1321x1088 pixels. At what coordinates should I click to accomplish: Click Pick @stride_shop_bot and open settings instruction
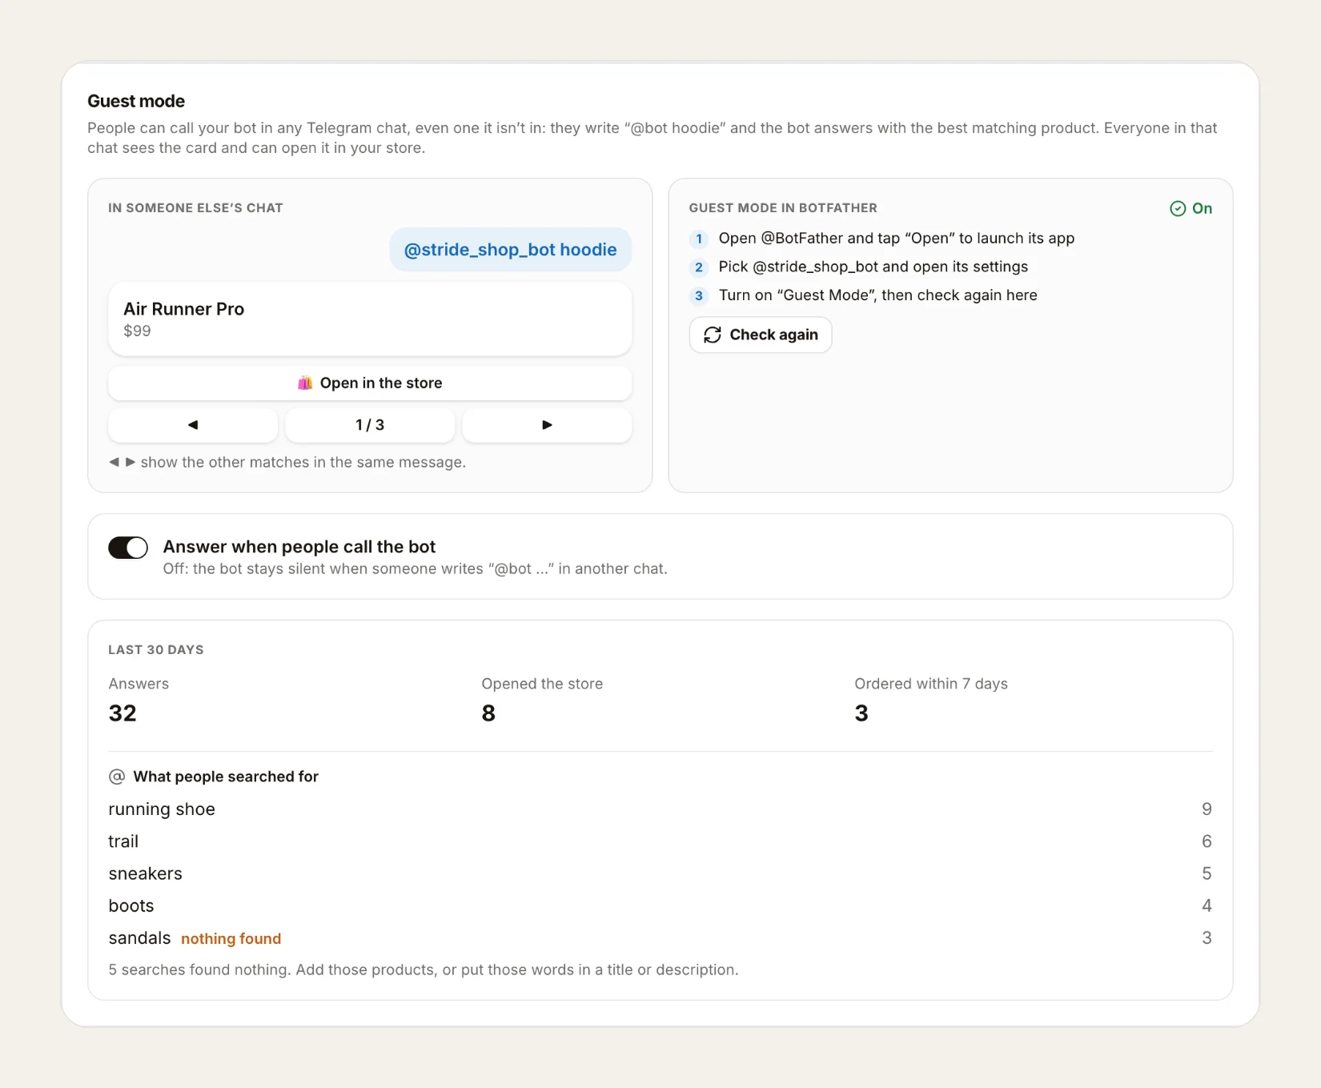pos(873,267)
